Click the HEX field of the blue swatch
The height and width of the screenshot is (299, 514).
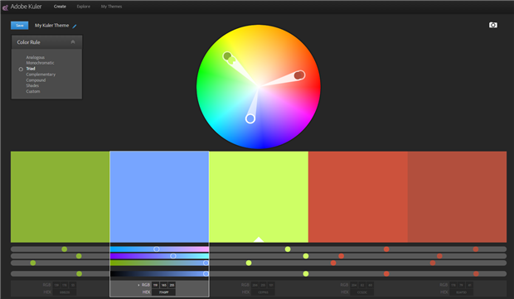coord(163,292)
